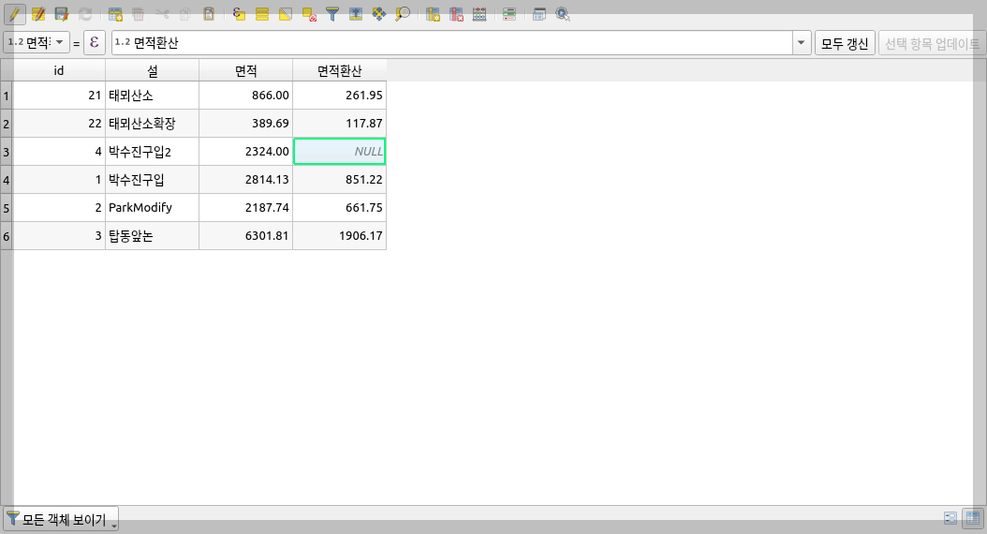Screen dimensions: 987x534
Task: Click the 태뫼산소 cell
Action: click(153, 95)
